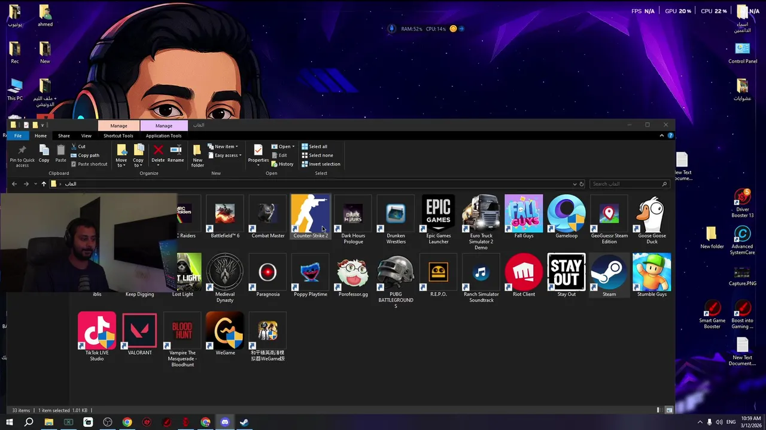
Task: Open the Riot Client shortcut
Action: [524, 275]
